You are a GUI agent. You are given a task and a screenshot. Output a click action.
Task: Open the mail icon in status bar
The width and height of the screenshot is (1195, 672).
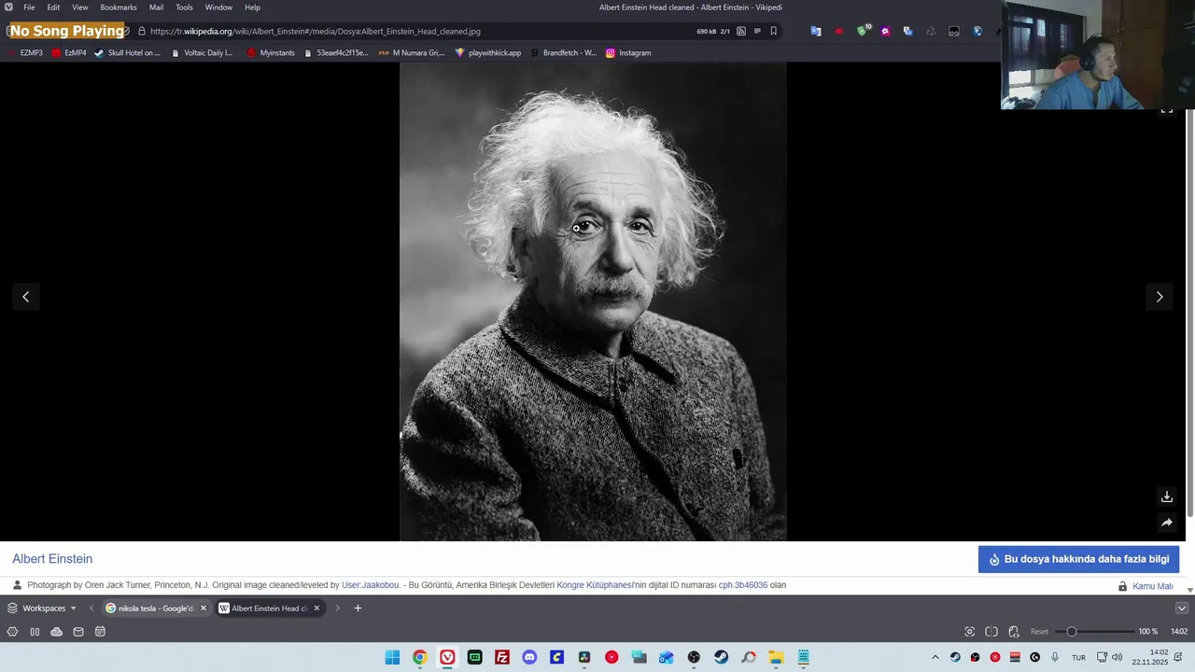[x=78, y=632]
